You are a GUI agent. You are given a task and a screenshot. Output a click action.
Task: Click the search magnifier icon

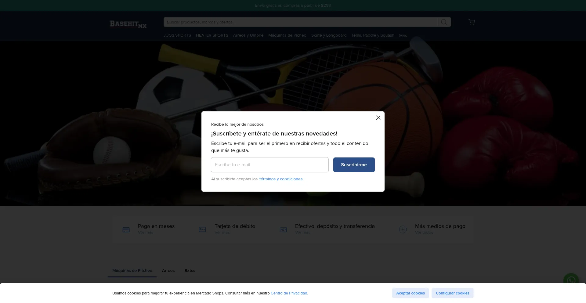pyautogui.click(x=444, y=22)
